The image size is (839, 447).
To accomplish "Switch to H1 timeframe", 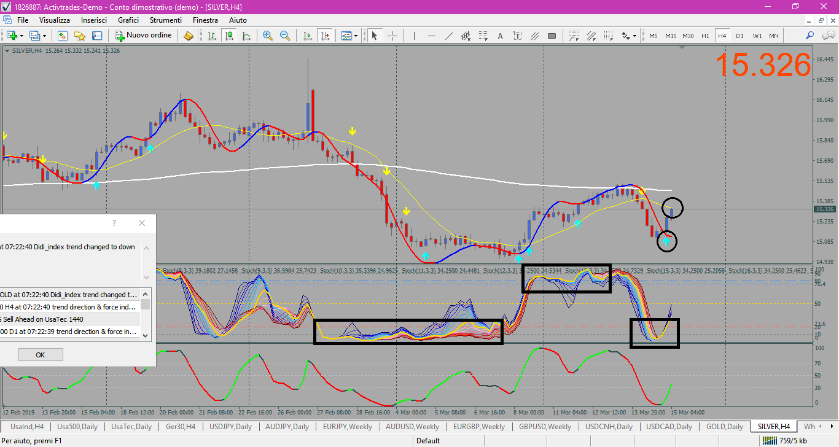I will pos(705,36).
